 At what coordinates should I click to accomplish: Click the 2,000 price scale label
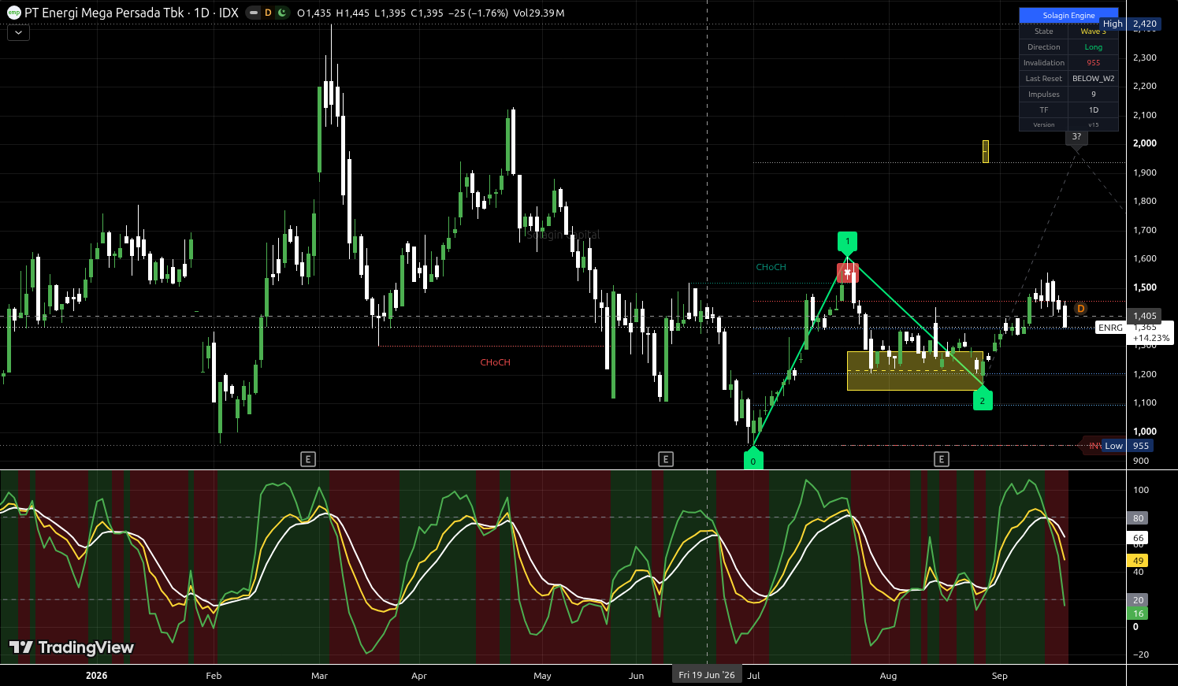(x=1145, y=143)
